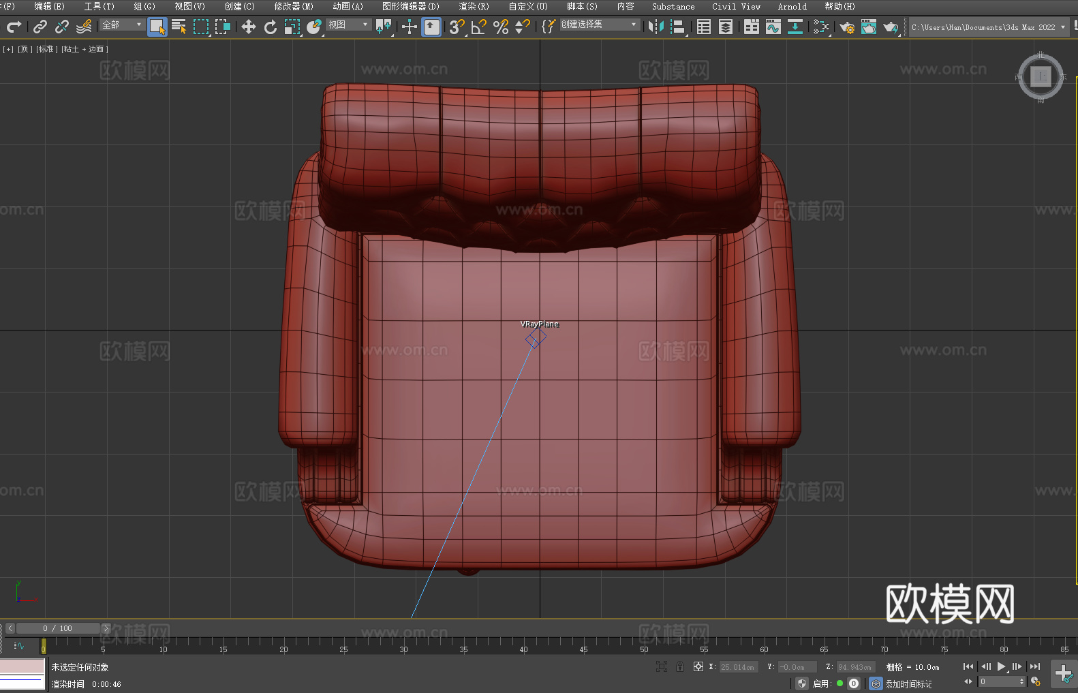Open the 全部 selection filter dropdown

(122, 25)
